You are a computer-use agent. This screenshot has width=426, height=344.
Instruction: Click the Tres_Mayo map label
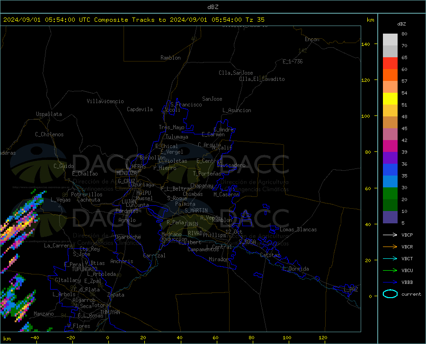click(171, 127)
